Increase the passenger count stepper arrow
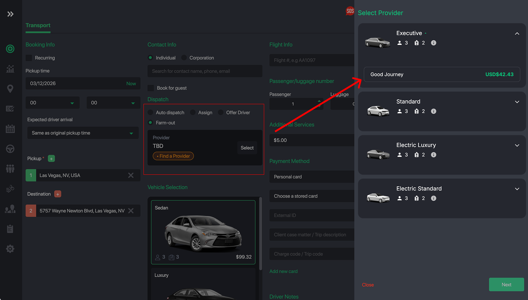This screenshot has width=528, height=300. (x=319, y=101)
